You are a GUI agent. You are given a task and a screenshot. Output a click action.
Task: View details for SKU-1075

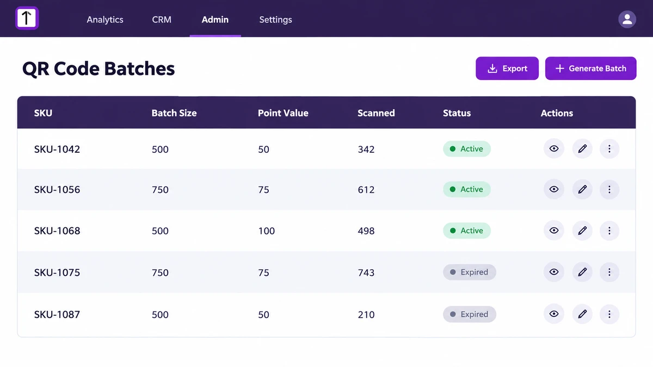pos(554,272)
